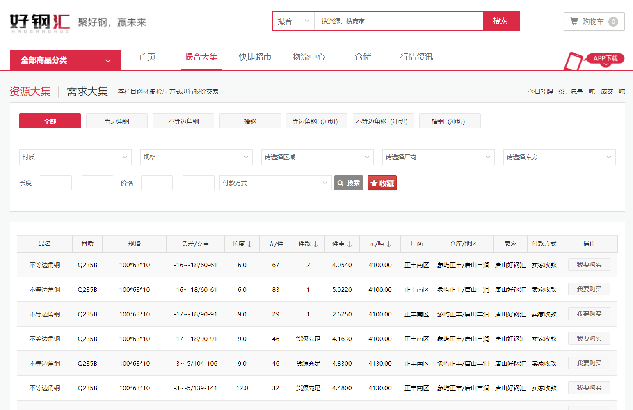633x410 pixels.
Task: Sort by 件数 column arrow
Action: point(315,244)
